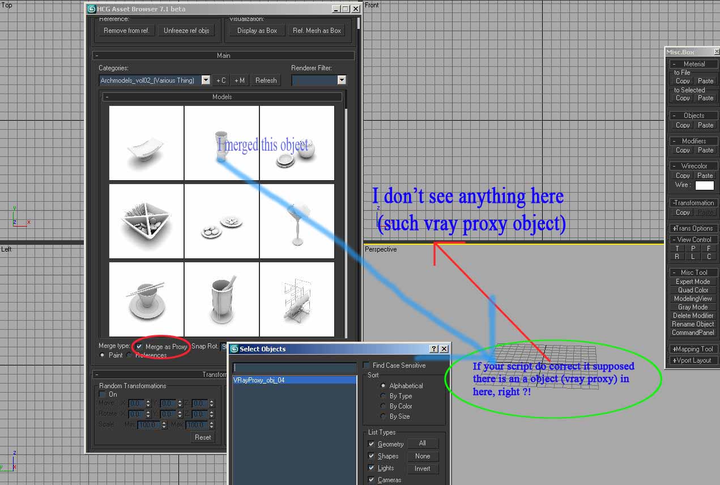Enable Find Case Sensitive in Select Objects
The width and height of the screenshot is (720, 485).
[366, 365]
